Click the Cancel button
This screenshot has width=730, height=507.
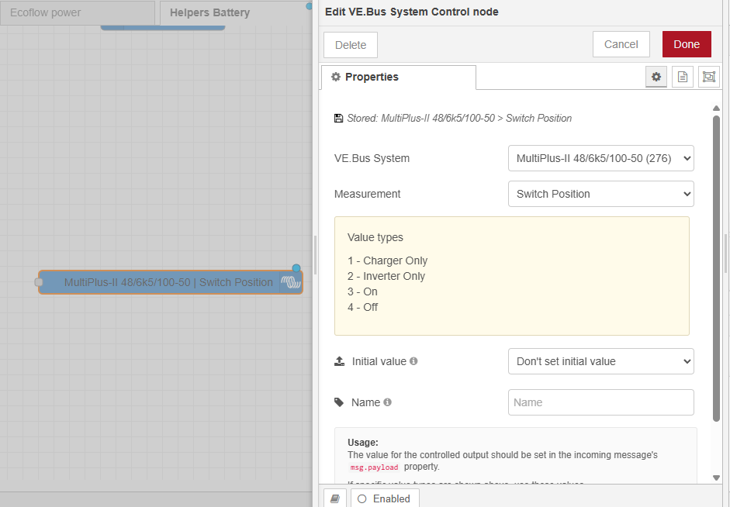click(x=621, y=44)
